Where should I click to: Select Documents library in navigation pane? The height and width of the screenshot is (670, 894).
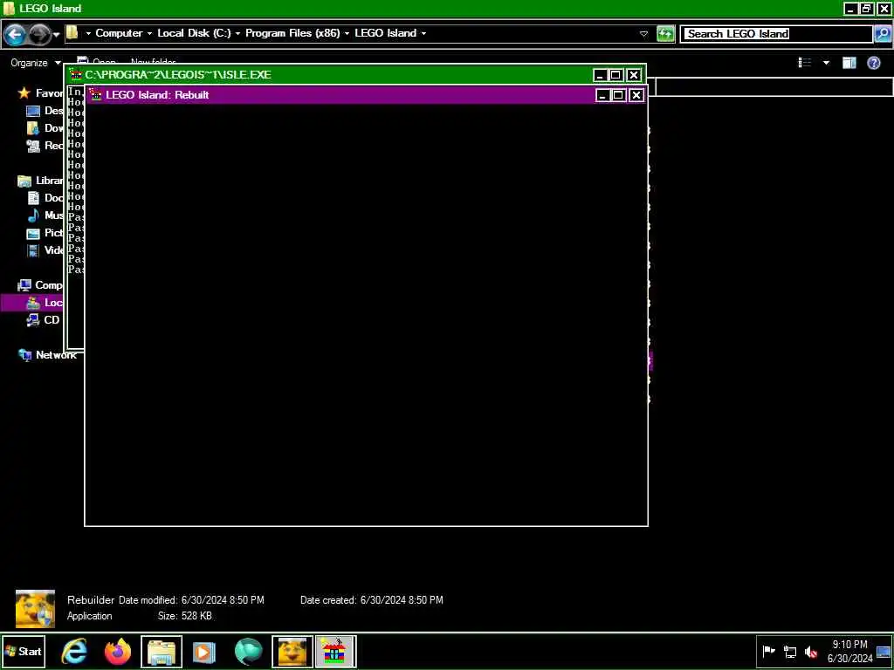coord(45,198)
